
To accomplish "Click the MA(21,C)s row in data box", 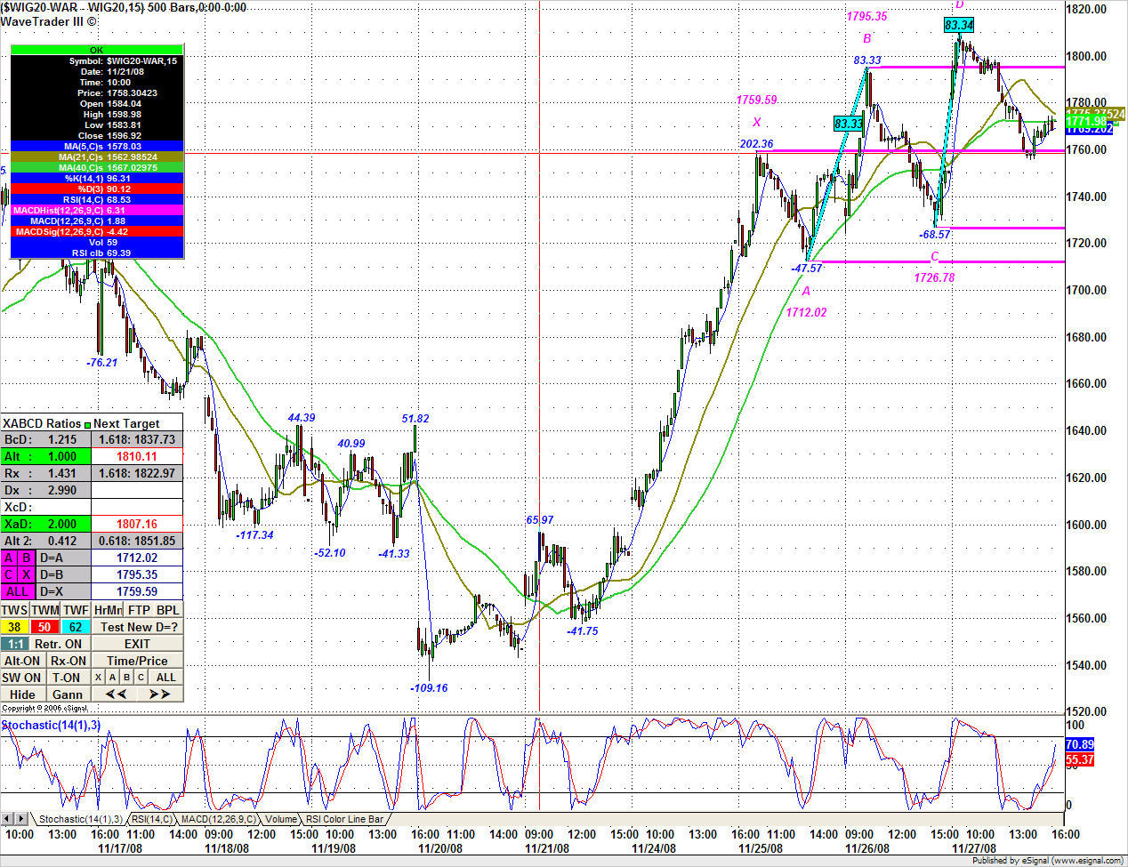I will click(x=97, y=157).
